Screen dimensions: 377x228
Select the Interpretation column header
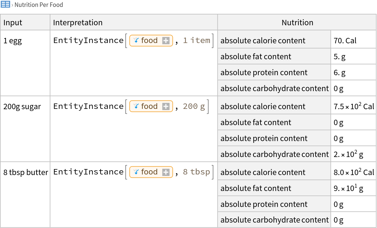pos(78,23)
